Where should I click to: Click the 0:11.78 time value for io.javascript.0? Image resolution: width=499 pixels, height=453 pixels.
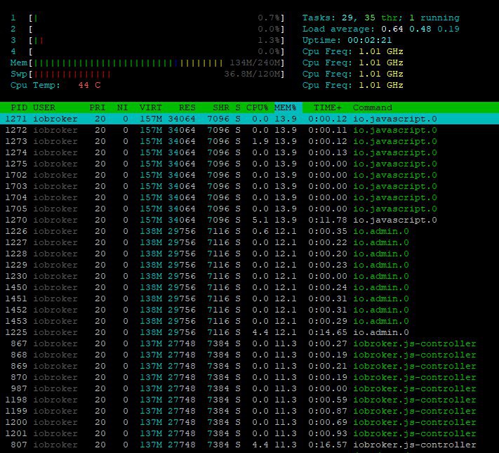pos(328,220)
